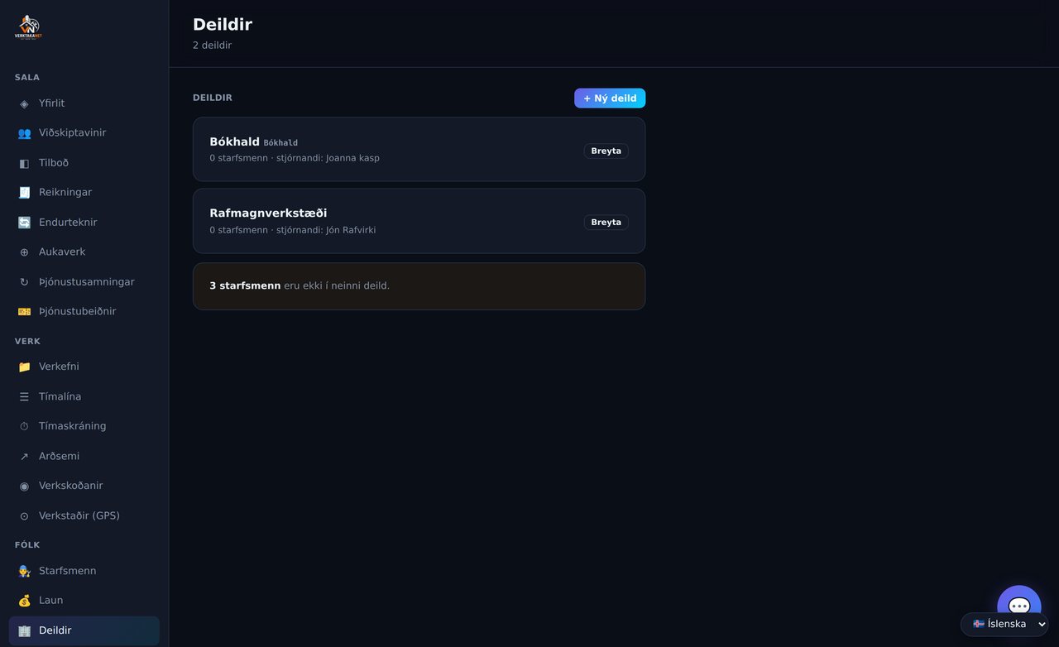
Task: Open the Laun money bag icon
Action: click(x=24, y=601)
